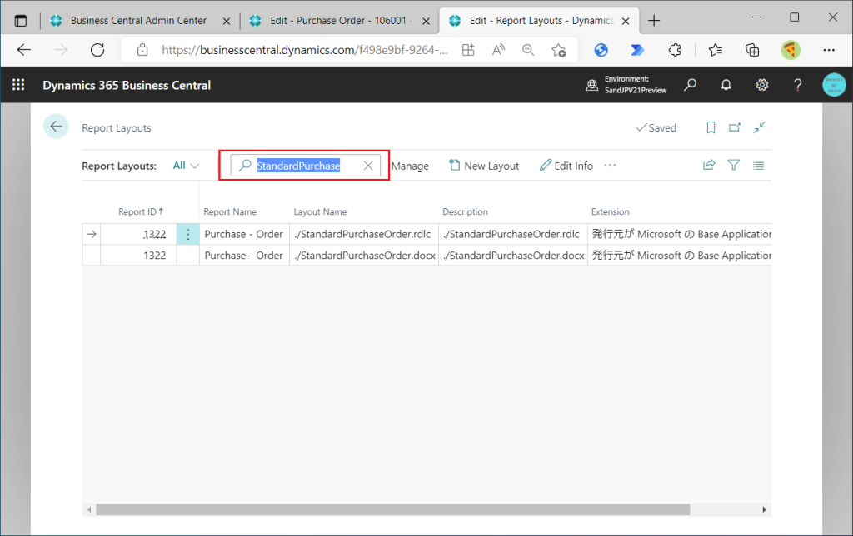Collapse the page with the shrink arrows
This screenshot has height=536, width=853.
pyautogui.click(x=759, y=127)
